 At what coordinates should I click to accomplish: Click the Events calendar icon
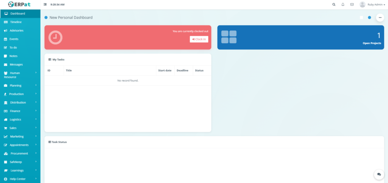click(6, 39)
